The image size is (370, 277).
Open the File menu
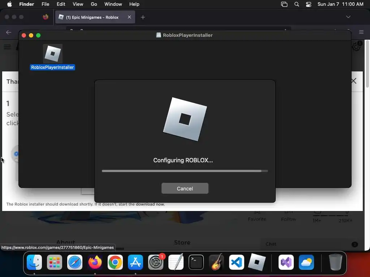click(45, 4)
